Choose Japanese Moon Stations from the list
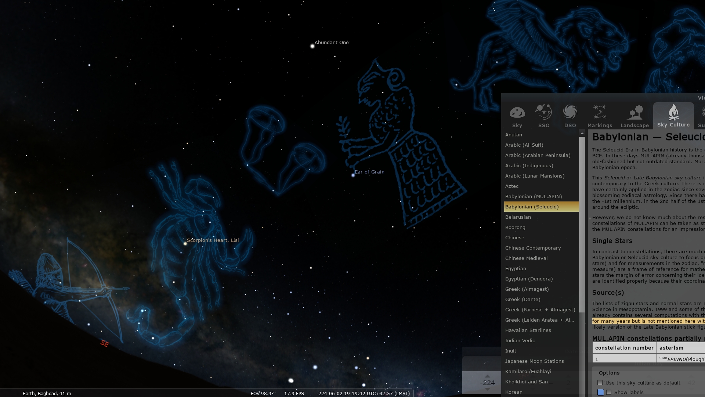The height and width of the screenshot is (397, 705). tap(534, 361)
